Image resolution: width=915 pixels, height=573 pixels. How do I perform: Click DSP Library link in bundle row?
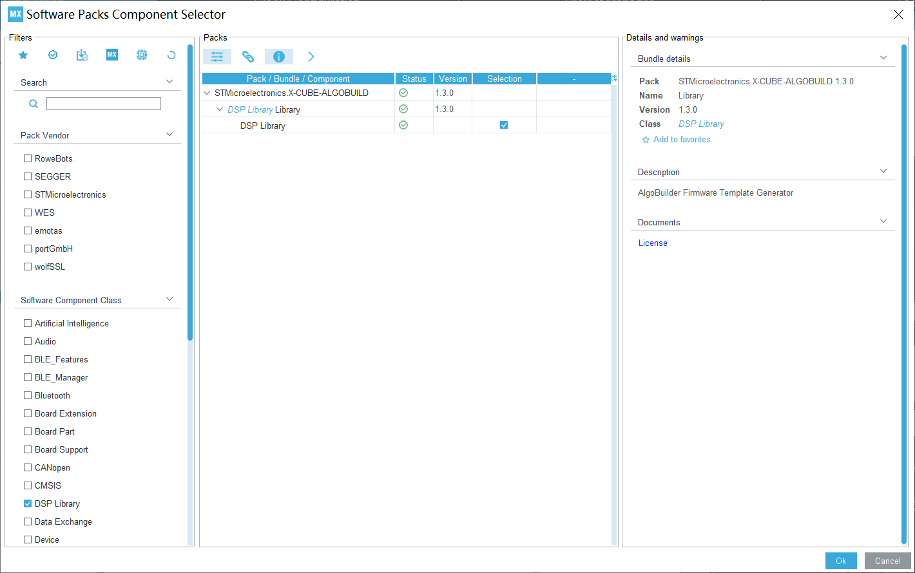point(250,109)
